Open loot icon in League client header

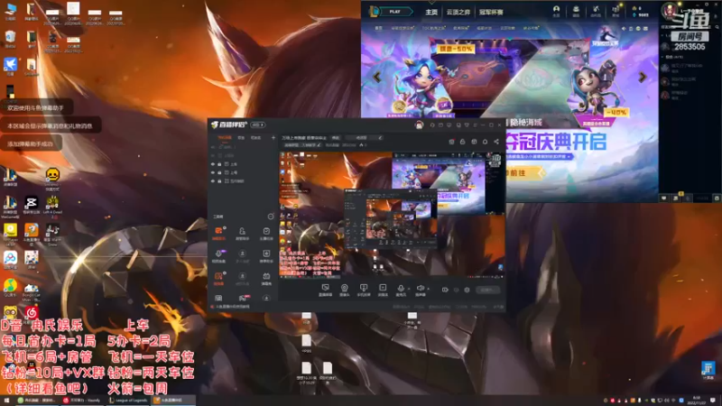596,11
